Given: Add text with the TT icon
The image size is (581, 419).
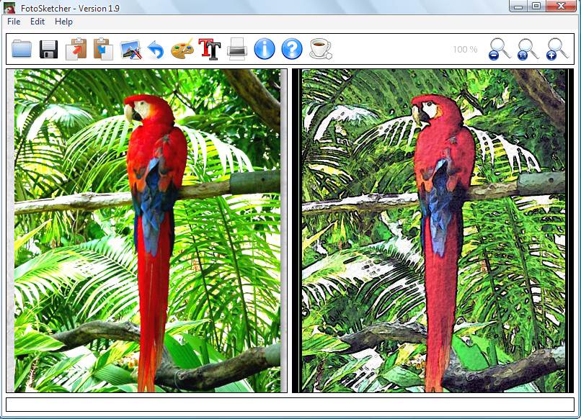Looking at the screenshot, I should click(x=210, y=48).
